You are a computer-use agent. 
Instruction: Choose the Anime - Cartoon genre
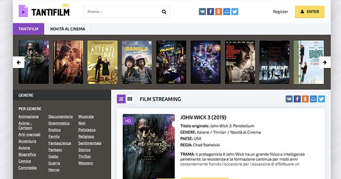coord(25,125)
